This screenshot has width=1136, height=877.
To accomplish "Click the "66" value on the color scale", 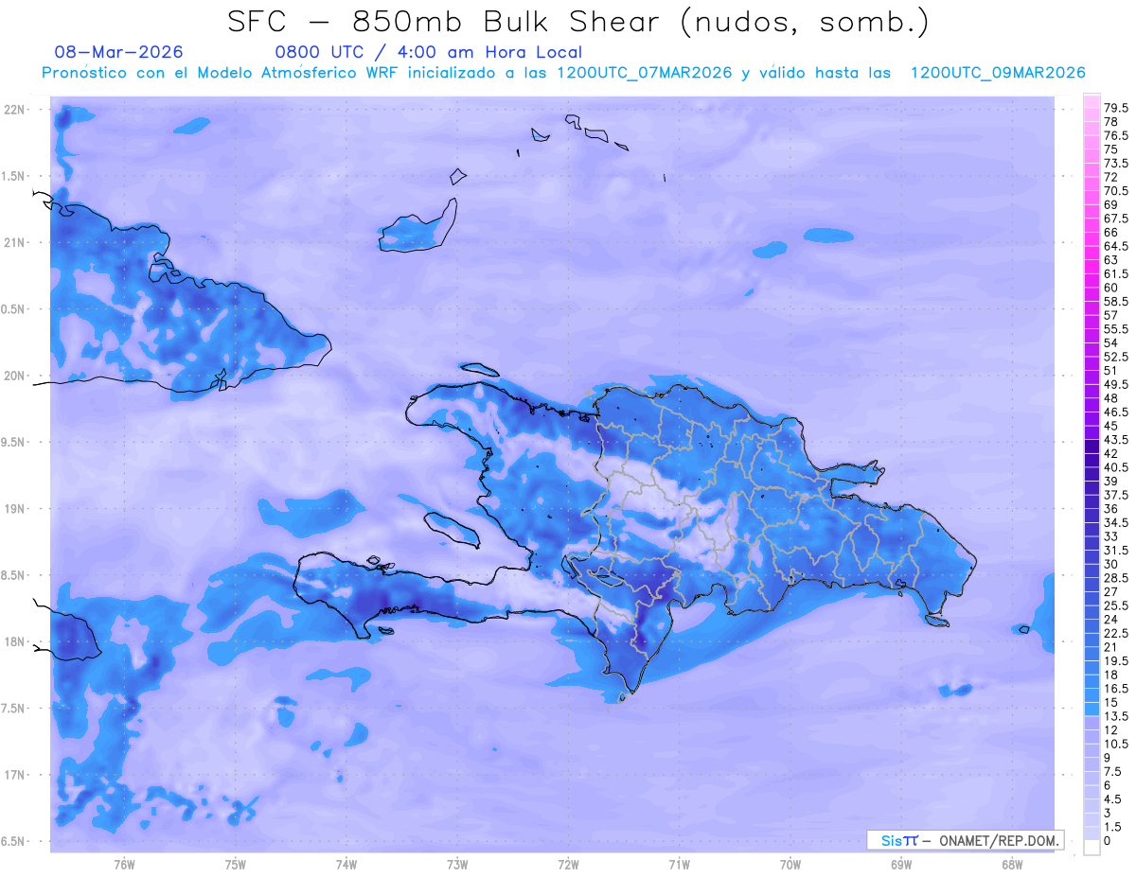I will 1111,232.
